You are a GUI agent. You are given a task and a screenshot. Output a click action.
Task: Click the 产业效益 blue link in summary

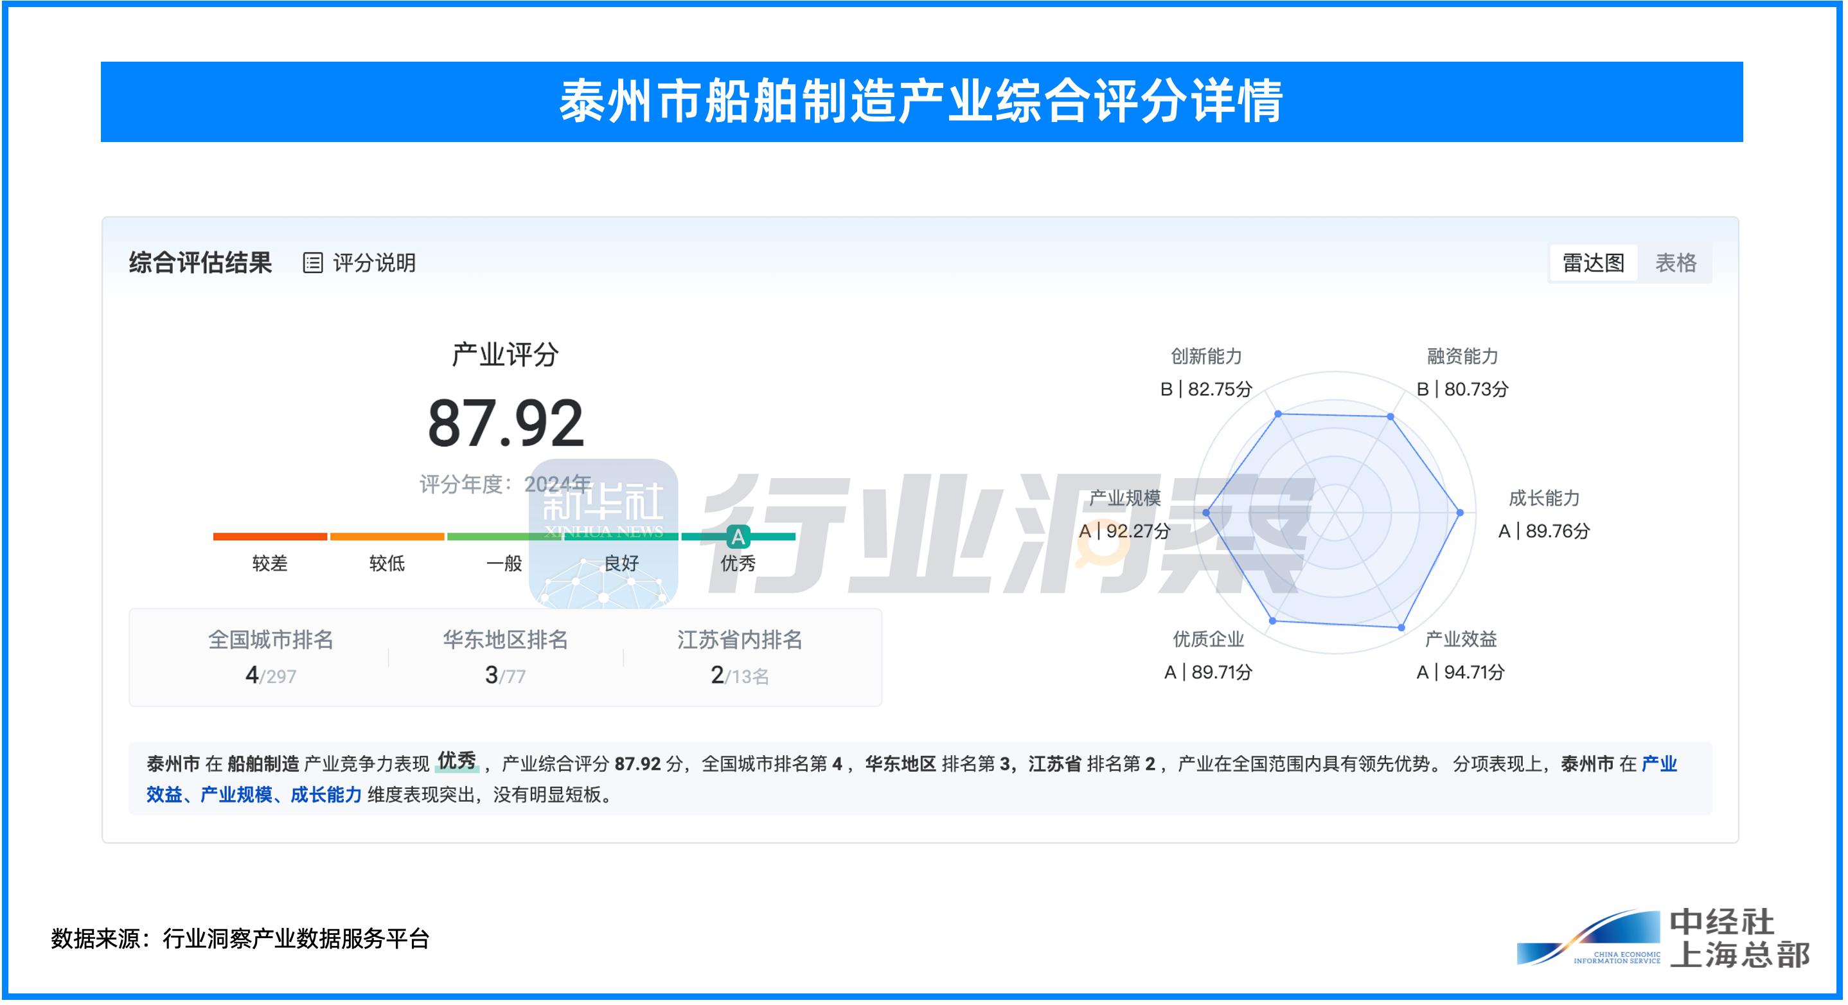pyautogui.click(x=1658, y=763)
